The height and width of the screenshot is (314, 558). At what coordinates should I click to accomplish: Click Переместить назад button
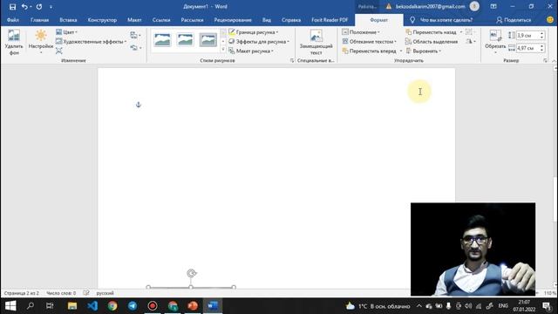431,32
